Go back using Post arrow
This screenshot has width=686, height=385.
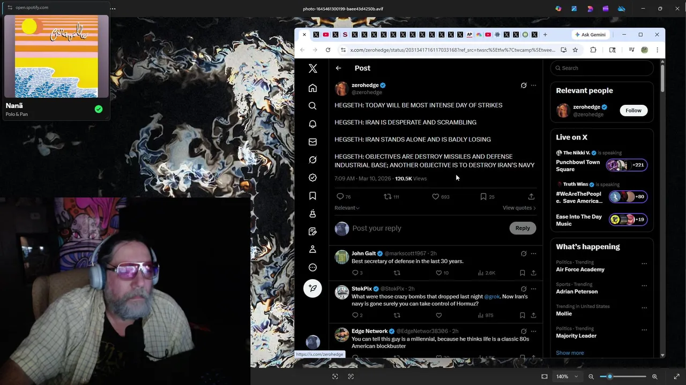tap(338, 68)
